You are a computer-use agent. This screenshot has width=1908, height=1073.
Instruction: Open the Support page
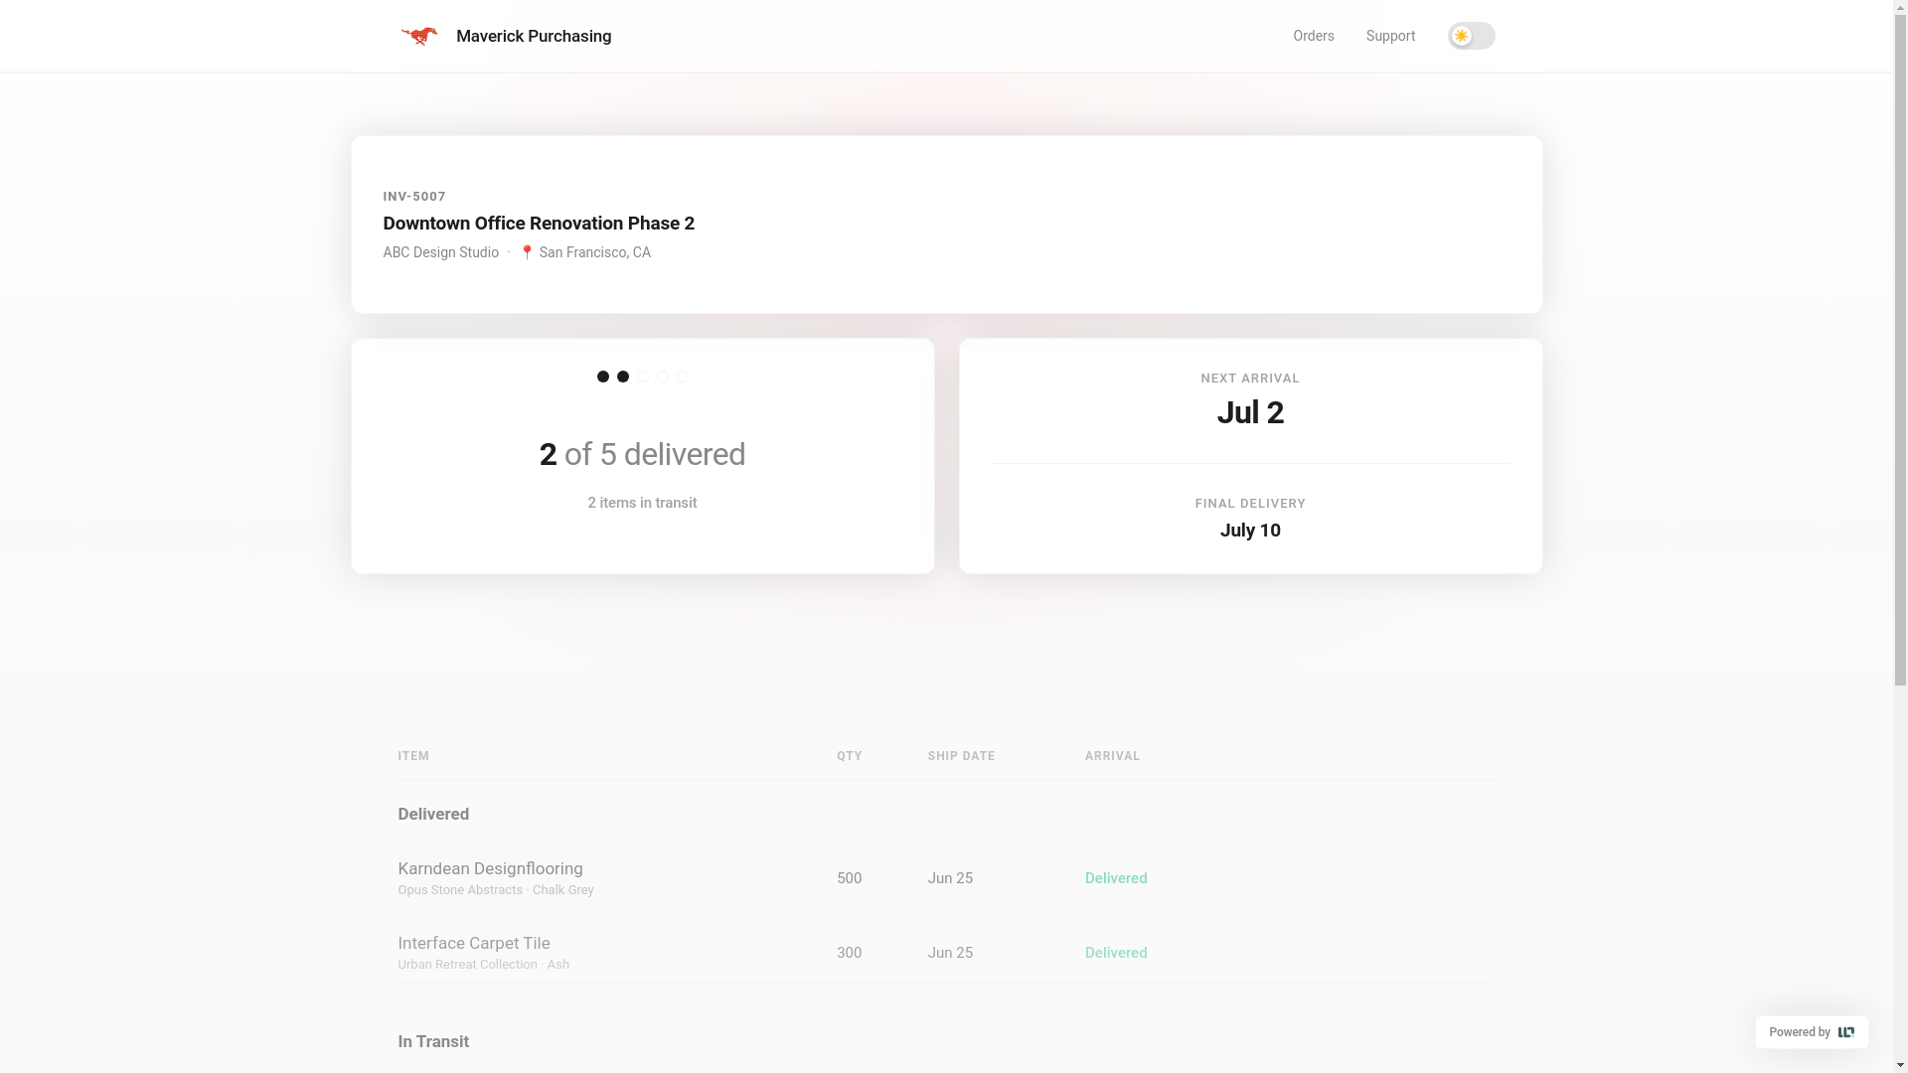[x=1390, y=36]
